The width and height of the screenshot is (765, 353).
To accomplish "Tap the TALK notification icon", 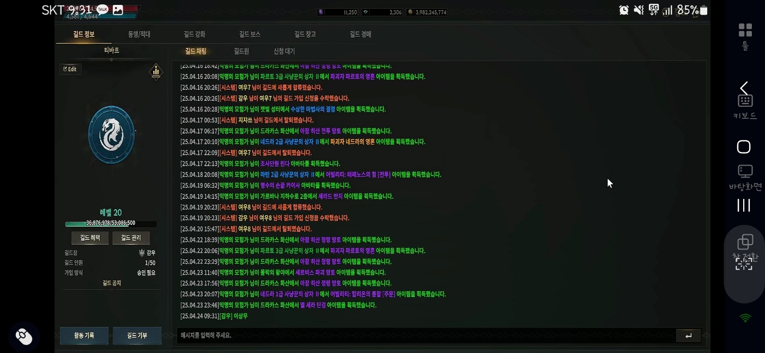I will click(102, 10).
